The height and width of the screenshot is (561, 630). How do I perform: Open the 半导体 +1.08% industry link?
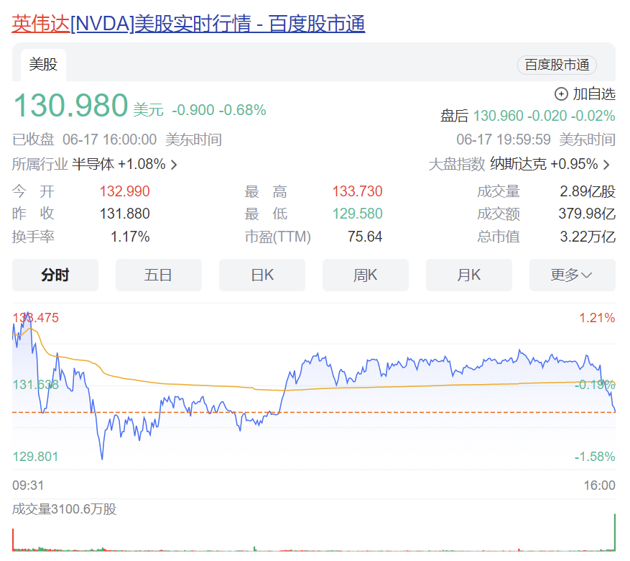119,164
